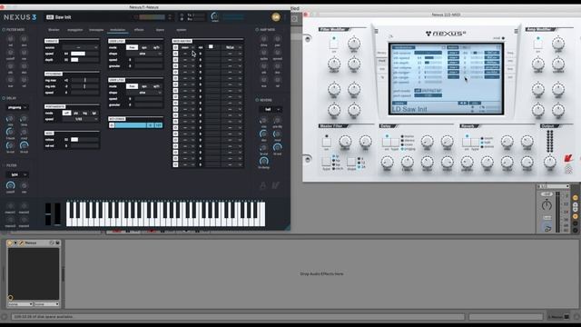Screen dimensions: 581x327
Task: Toggle the Amp Mod power button in Nexus 3
Action: point(257,30)
